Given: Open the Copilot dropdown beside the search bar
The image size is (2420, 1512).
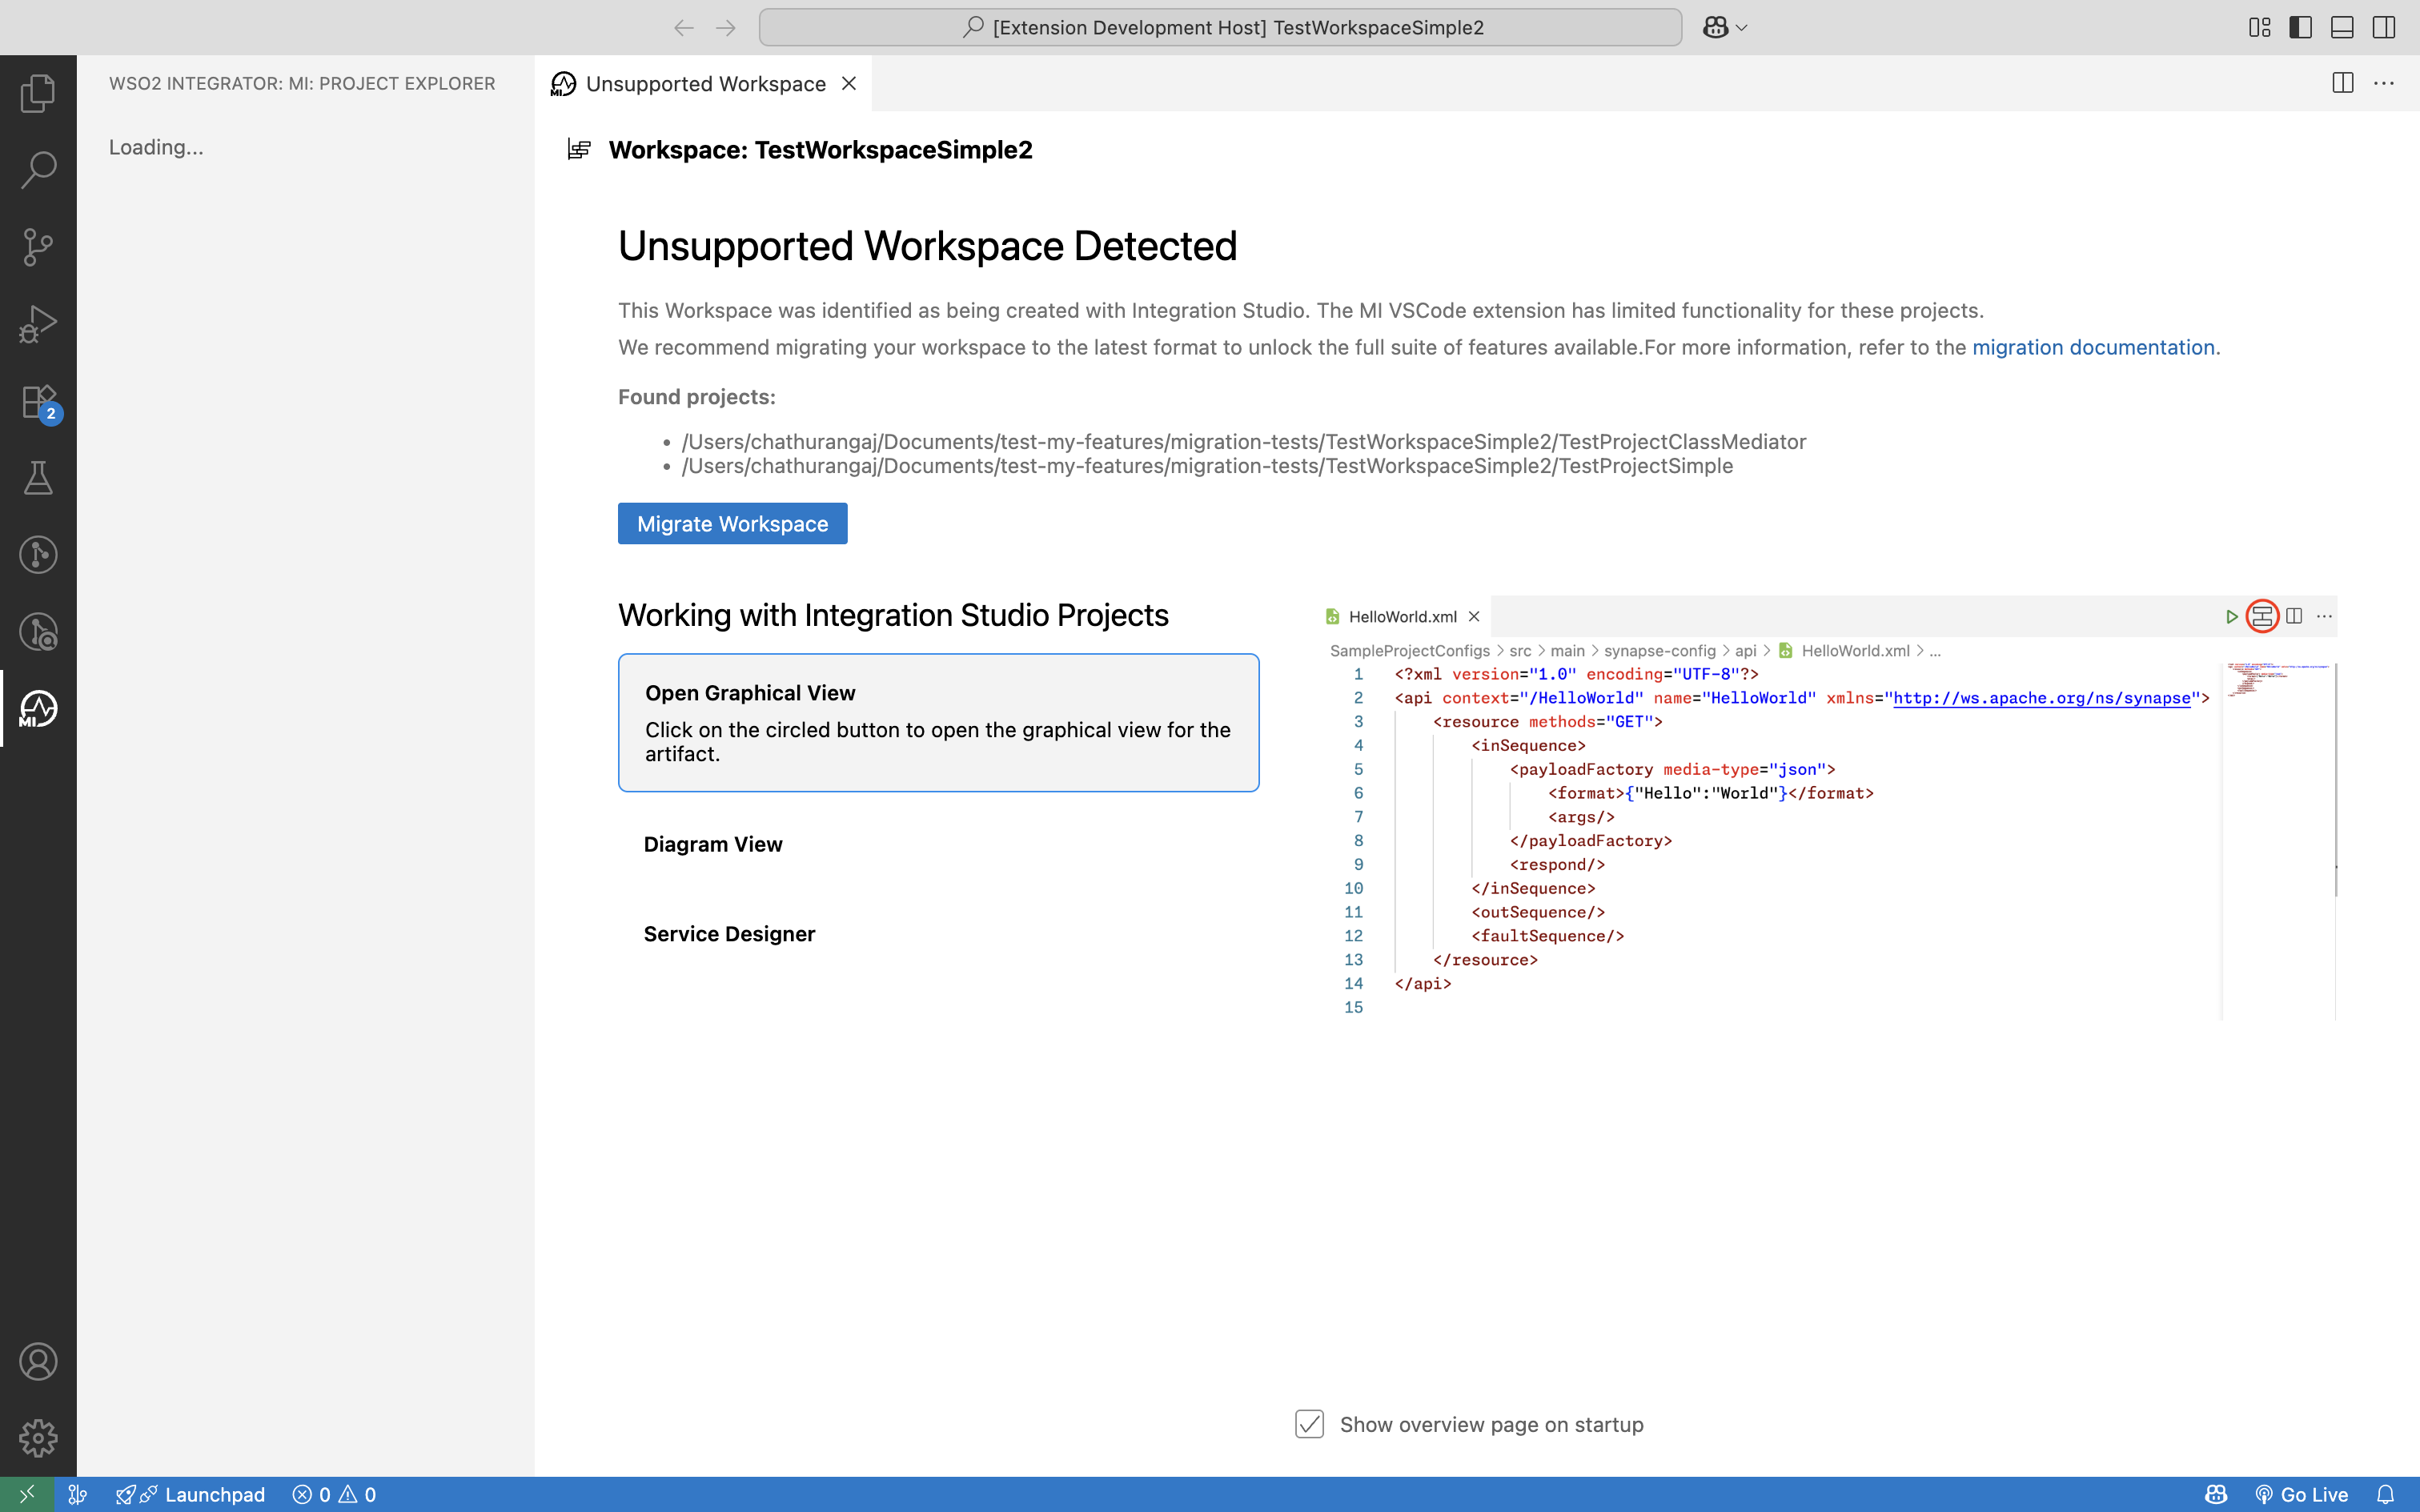Looking at the screenshot, I should 1724,27.
